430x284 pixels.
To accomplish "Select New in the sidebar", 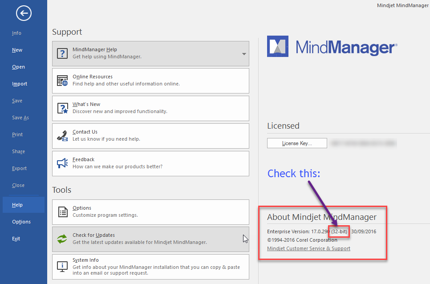I will point(17,50).
